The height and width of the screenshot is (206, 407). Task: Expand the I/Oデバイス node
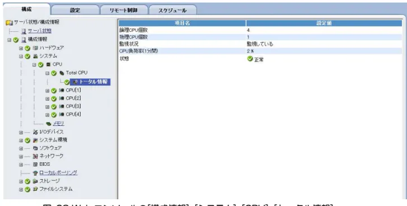pyautogui.click(x=21, y=133)
